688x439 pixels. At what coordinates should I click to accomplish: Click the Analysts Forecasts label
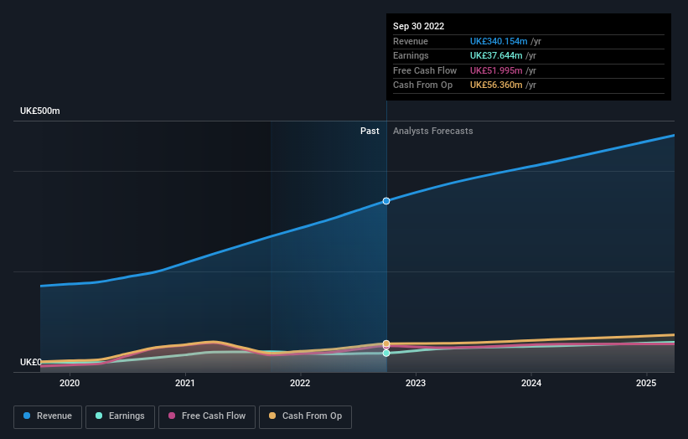[x=433, y=131]
